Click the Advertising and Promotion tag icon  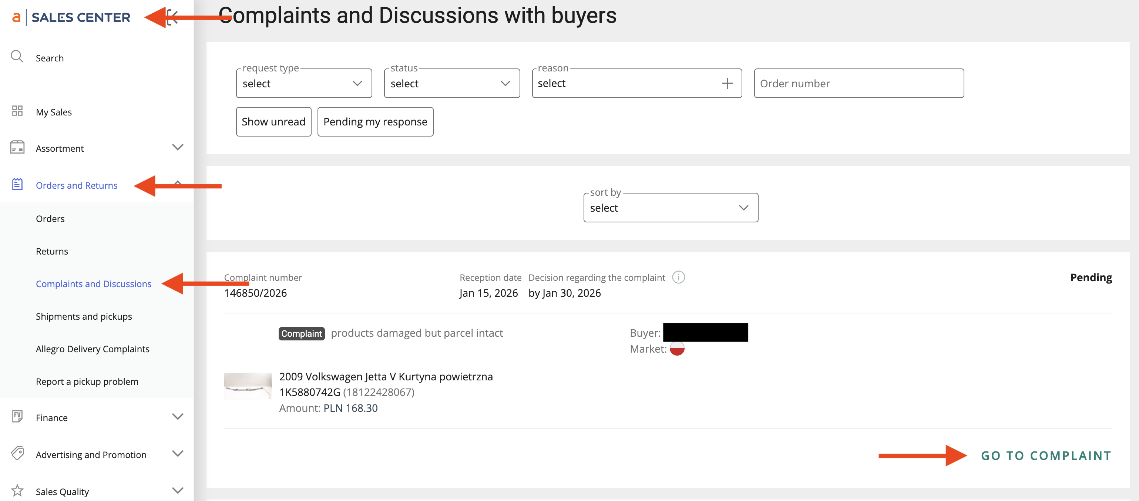(17, 453)
